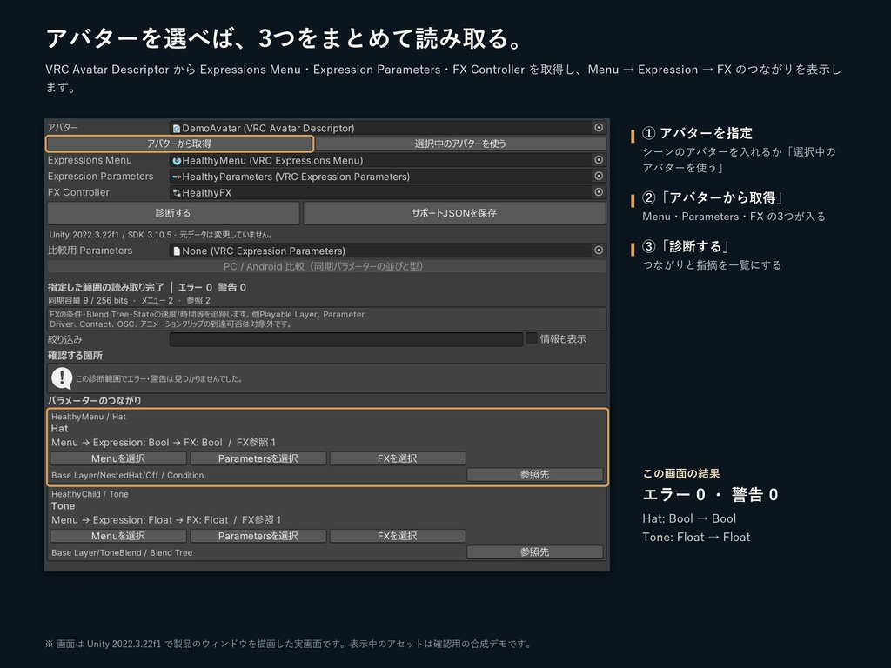
Task: Click the パラメーターのつながり section heading
Action: pos(94,400)
